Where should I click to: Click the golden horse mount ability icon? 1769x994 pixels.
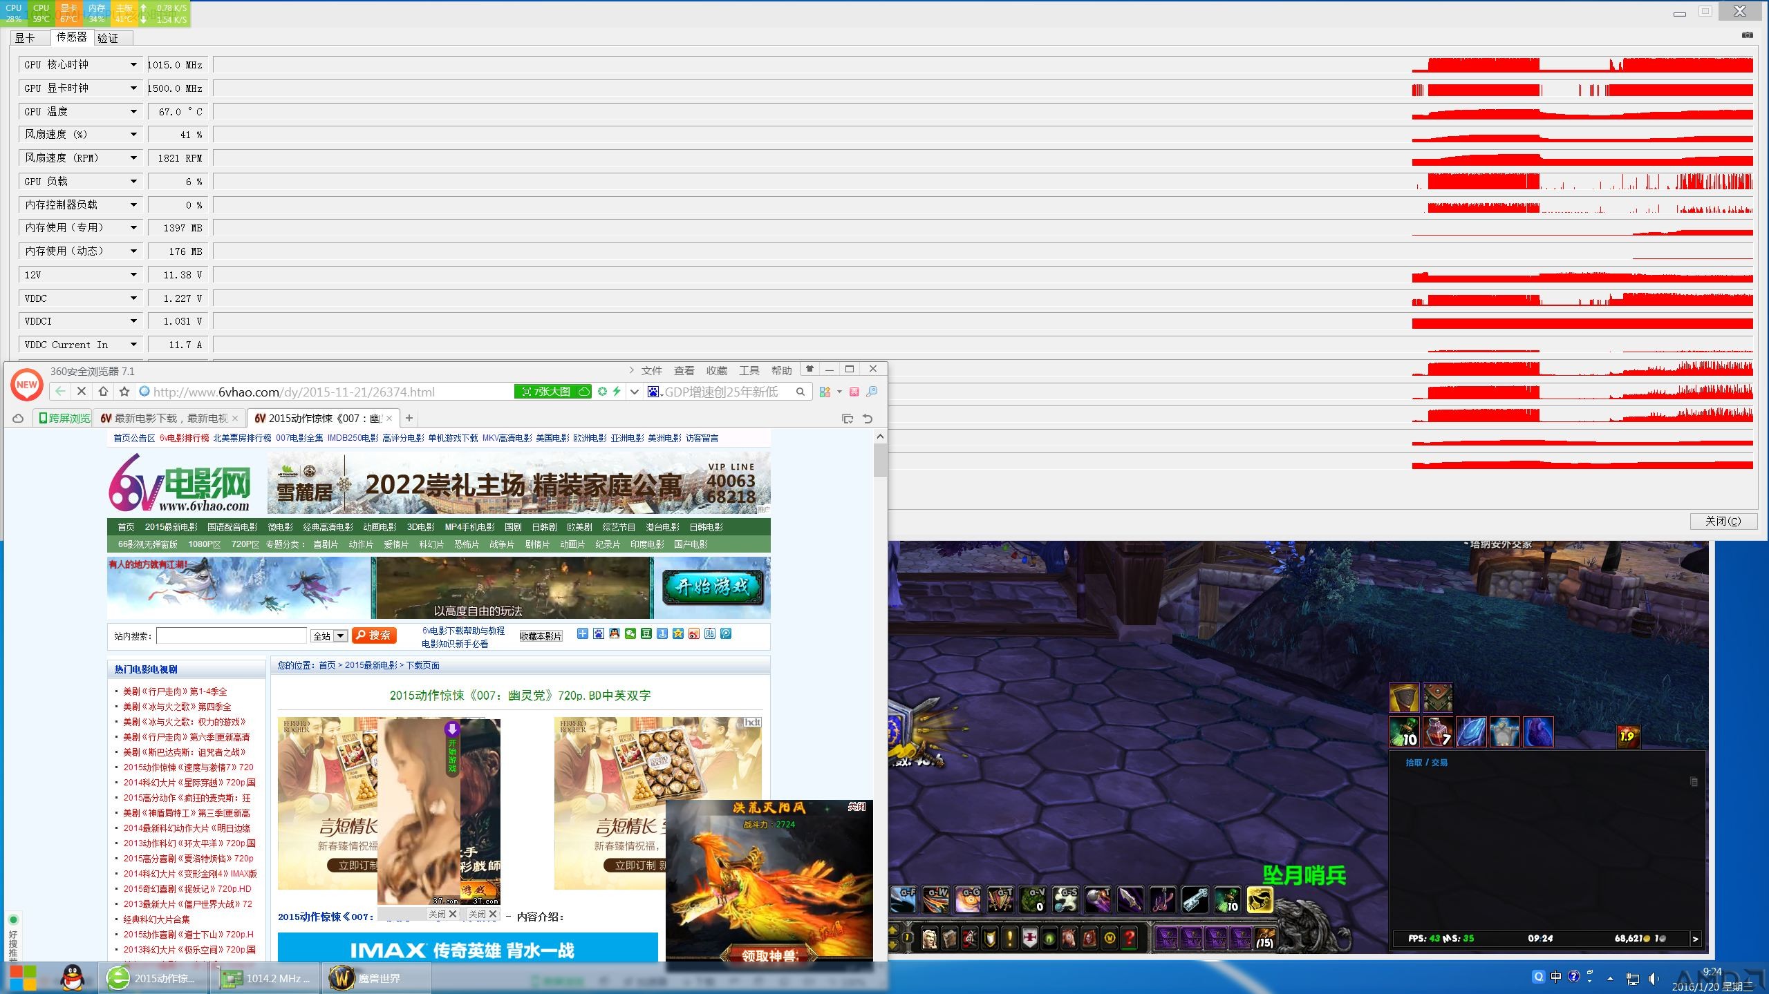click(1260, 901)
